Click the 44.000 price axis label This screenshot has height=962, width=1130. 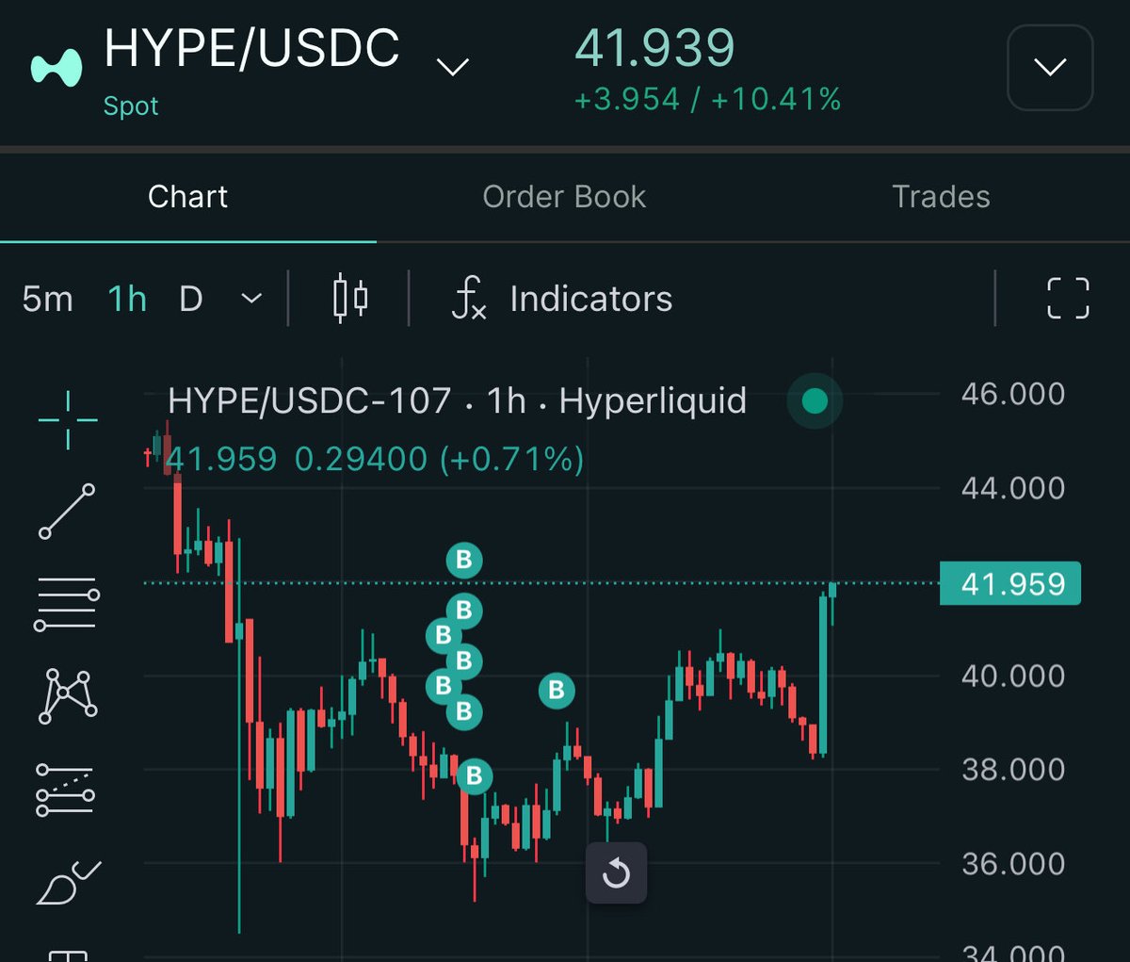pyautogui.click(x=1013, y=488)
